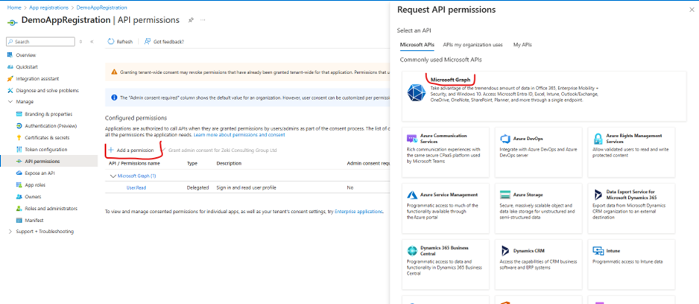Open the Microsoft Graph API tile
Image resolution: width=699 pixels, height=304 pixels.
543,95
